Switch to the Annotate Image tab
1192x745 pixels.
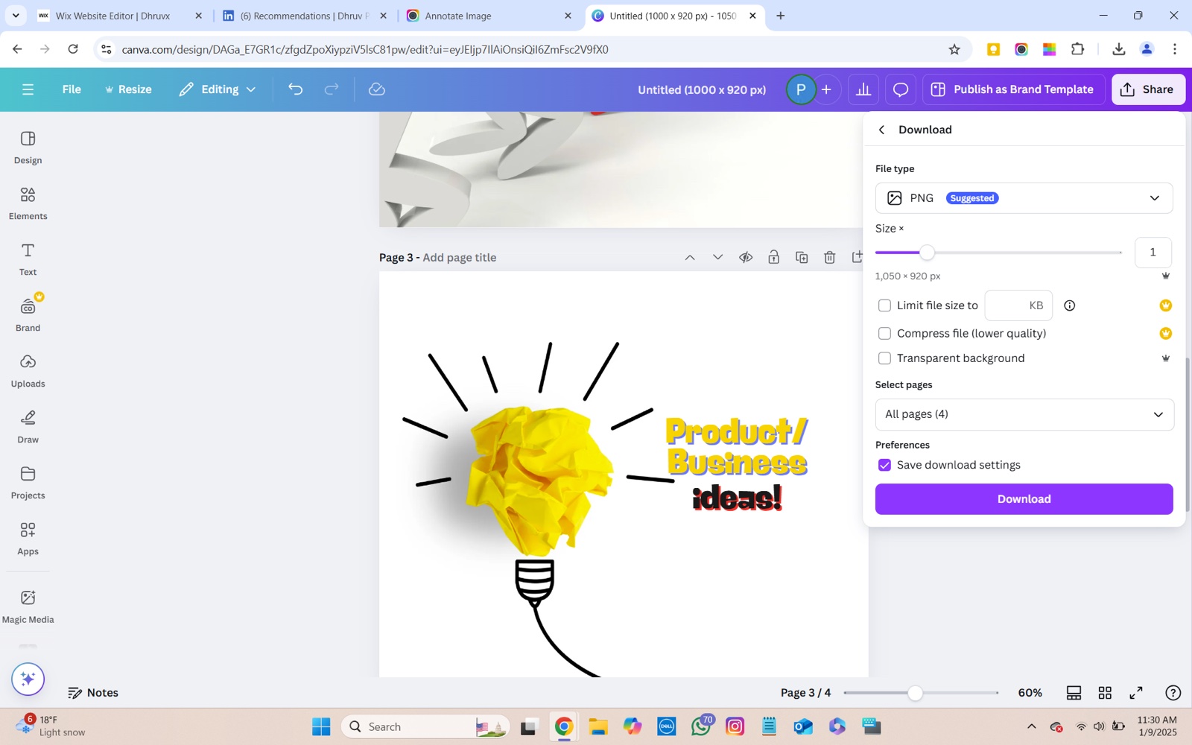pos(489,16)
